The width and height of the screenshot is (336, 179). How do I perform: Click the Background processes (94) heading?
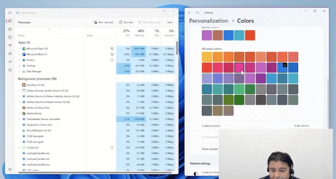pyautogui.click(x=37, y=79)
